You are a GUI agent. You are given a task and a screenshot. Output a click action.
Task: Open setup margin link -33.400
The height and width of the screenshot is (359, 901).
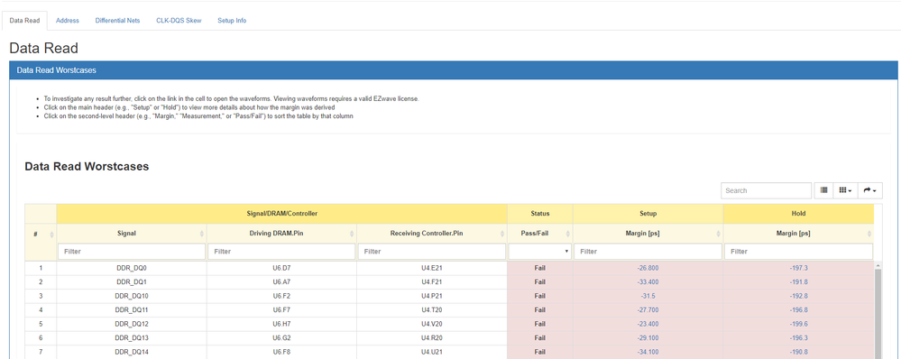[648, 282]
